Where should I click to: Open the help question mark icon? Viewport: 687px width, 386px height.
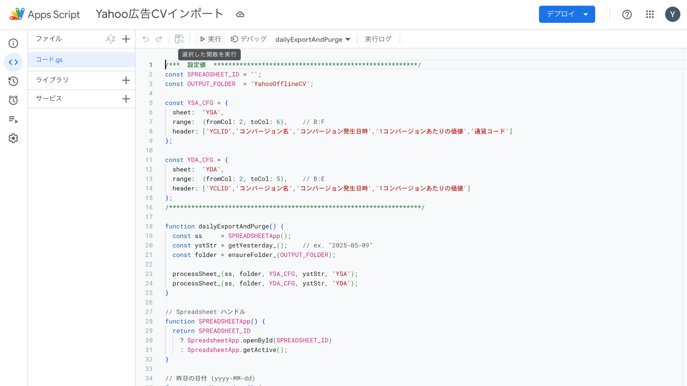(627, 14)
